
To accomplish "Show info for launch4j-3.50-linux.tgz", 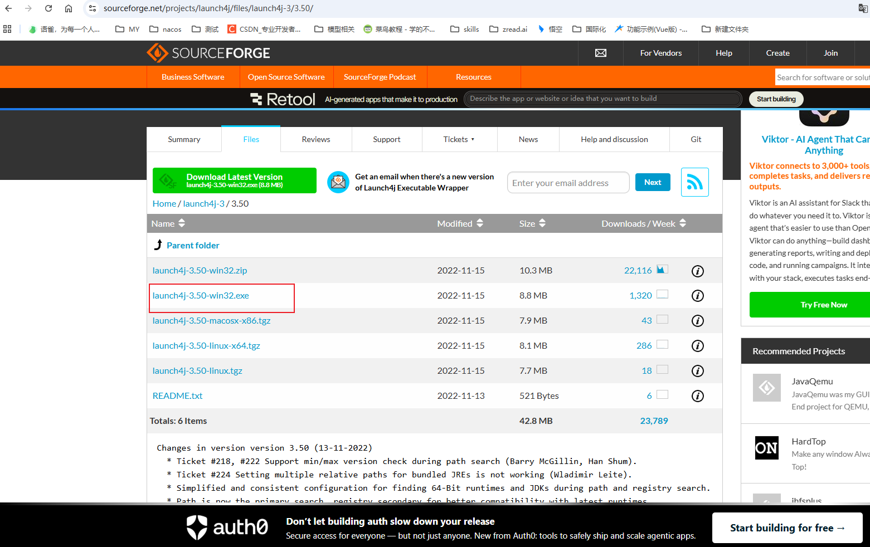I will coord(697,371).
